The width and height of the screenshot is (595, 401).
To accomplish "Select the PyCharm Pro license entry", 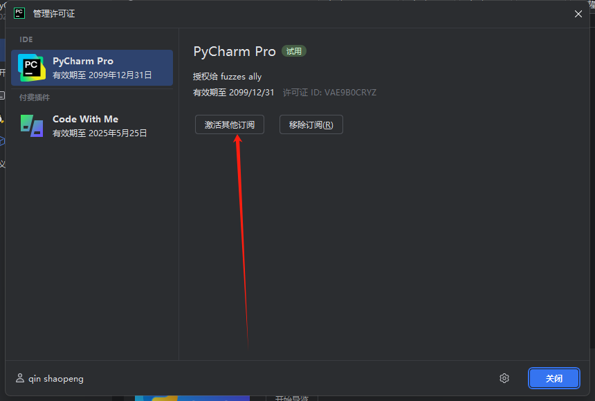I will pos(92,68).
